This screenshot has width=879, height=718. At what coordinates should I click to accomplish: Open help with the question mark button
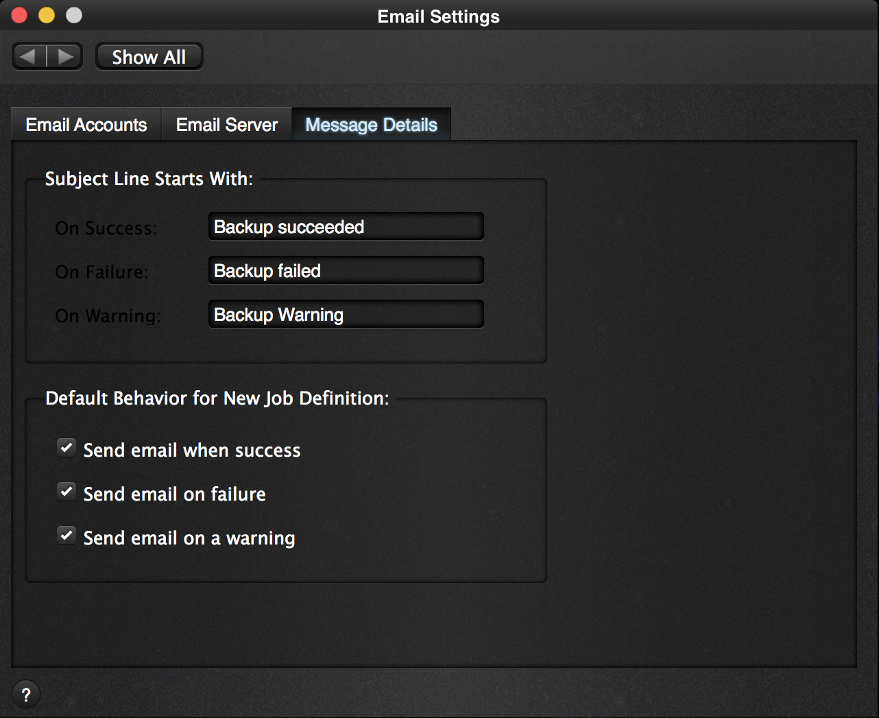[x=26, y=695]
